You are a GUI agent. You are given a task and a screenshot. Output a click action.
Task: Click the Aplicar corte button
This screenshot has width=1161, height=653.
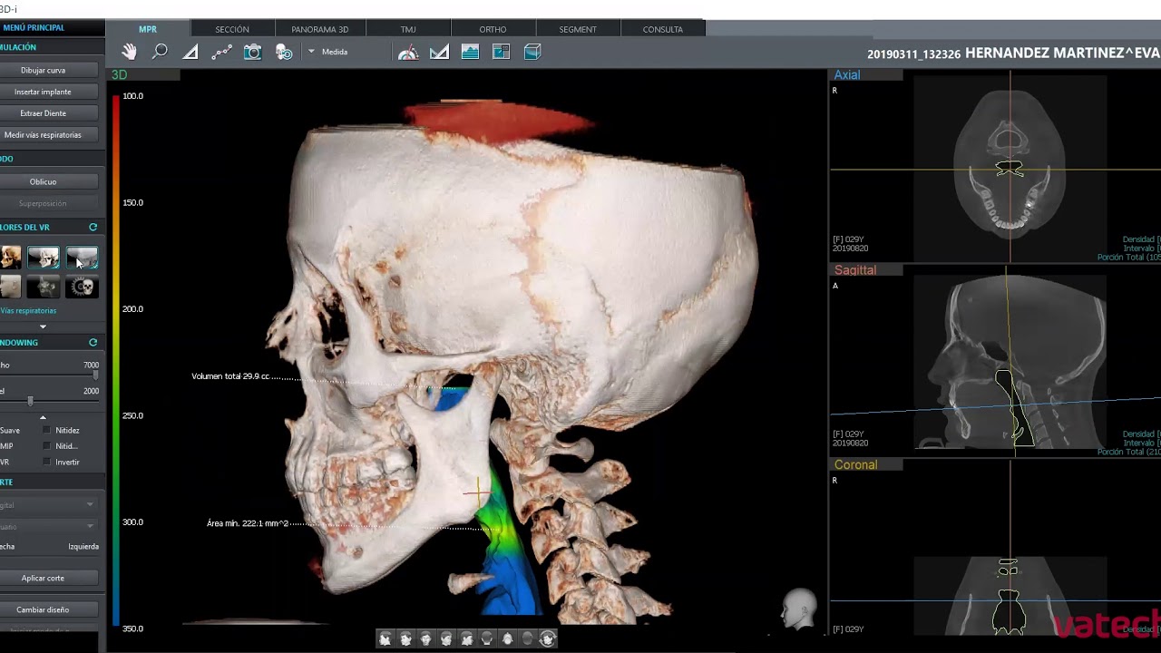pos(43,578)
